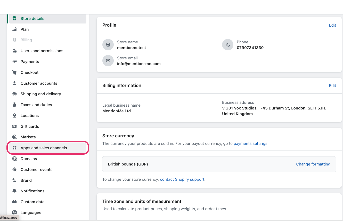Edit the Profile section
343x221 pixels.
(332, 25)
